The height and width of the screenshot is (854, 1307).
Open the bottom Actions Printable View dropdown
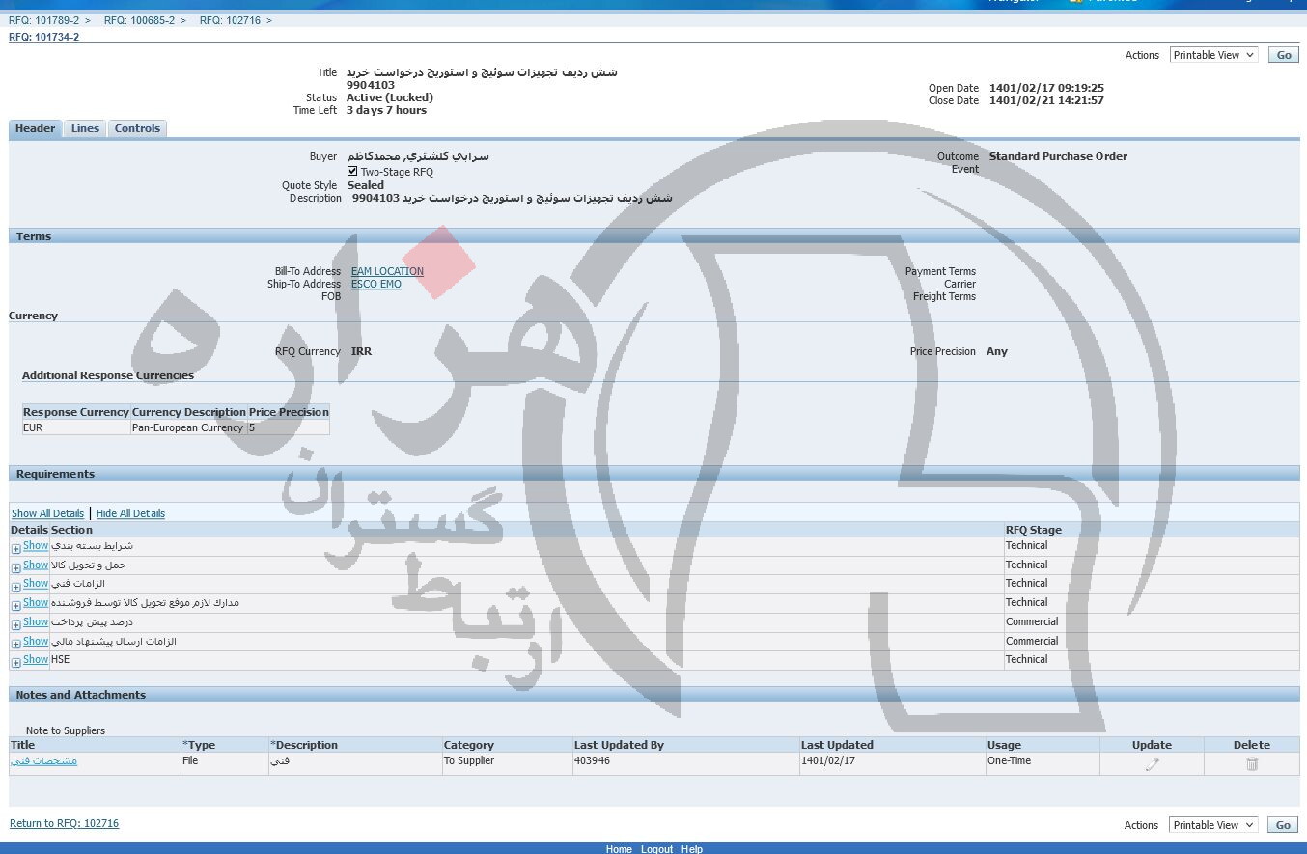tap(1213, 825)
